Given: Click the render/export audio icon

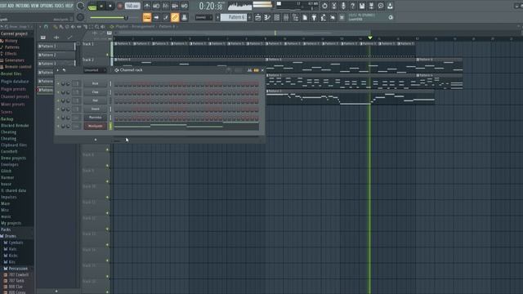Looking at the screenshot, I should point(371,6).
